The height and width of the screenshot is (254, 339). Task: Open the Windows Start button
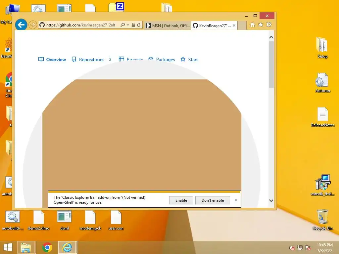(x=8, y=247)
